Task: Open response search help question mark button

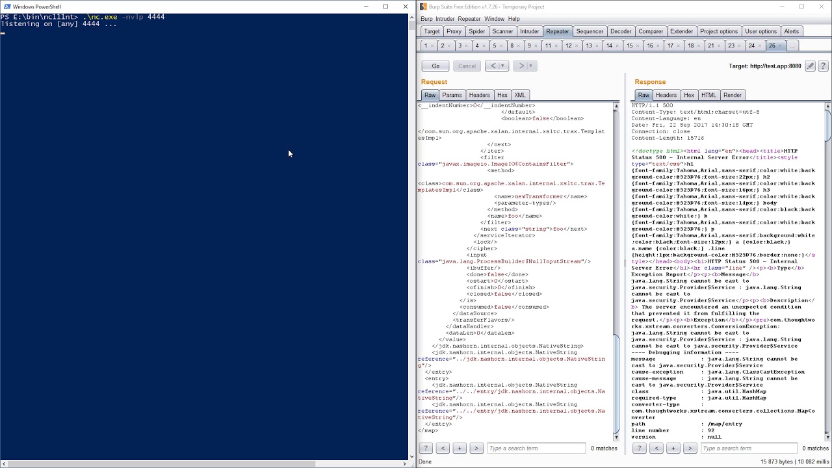Action: coord(640,448)
